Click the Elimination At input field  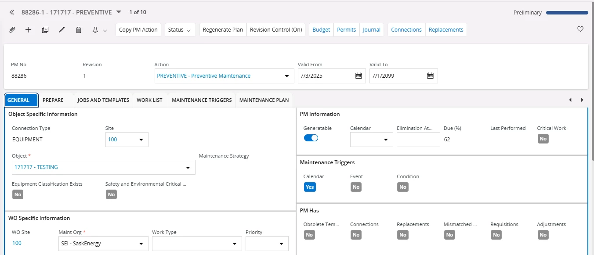(x=418, y=140)
